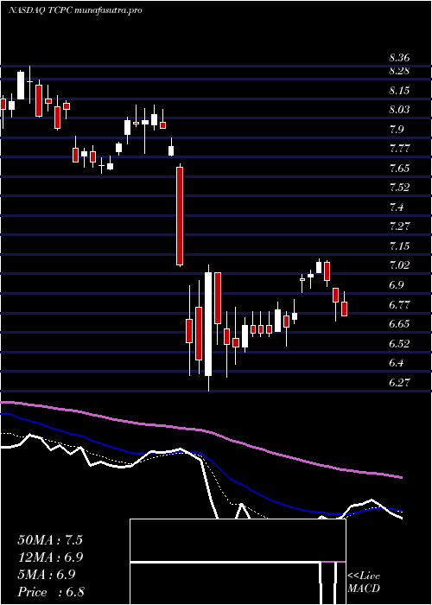Screen dimensions: 432x605
Task: Click the 7.9 price axis label
Action: pos(397,130)
